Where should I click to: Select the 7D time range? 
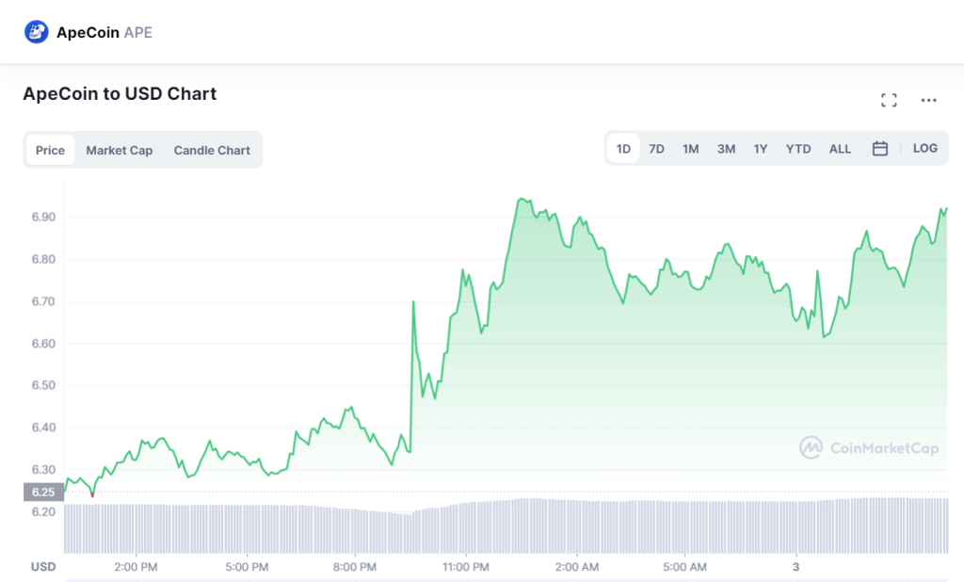click(656, 149)
